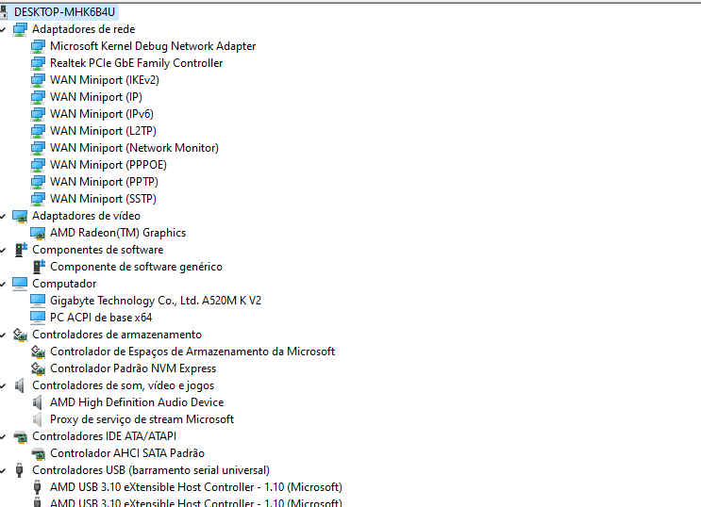
Task: Select Controlador de Espaços de Armazenamento da Microsoft
Action: pyautogui.click(x=192, y=352)
